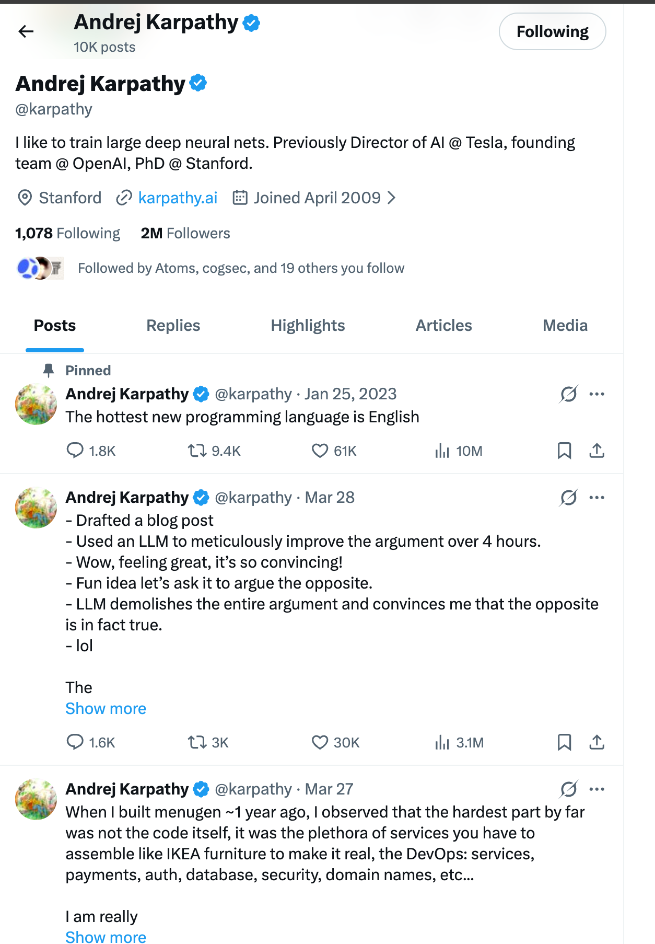Open Grok icon on the Mar 28 post
655x944 pixels.
pos(568,498)
